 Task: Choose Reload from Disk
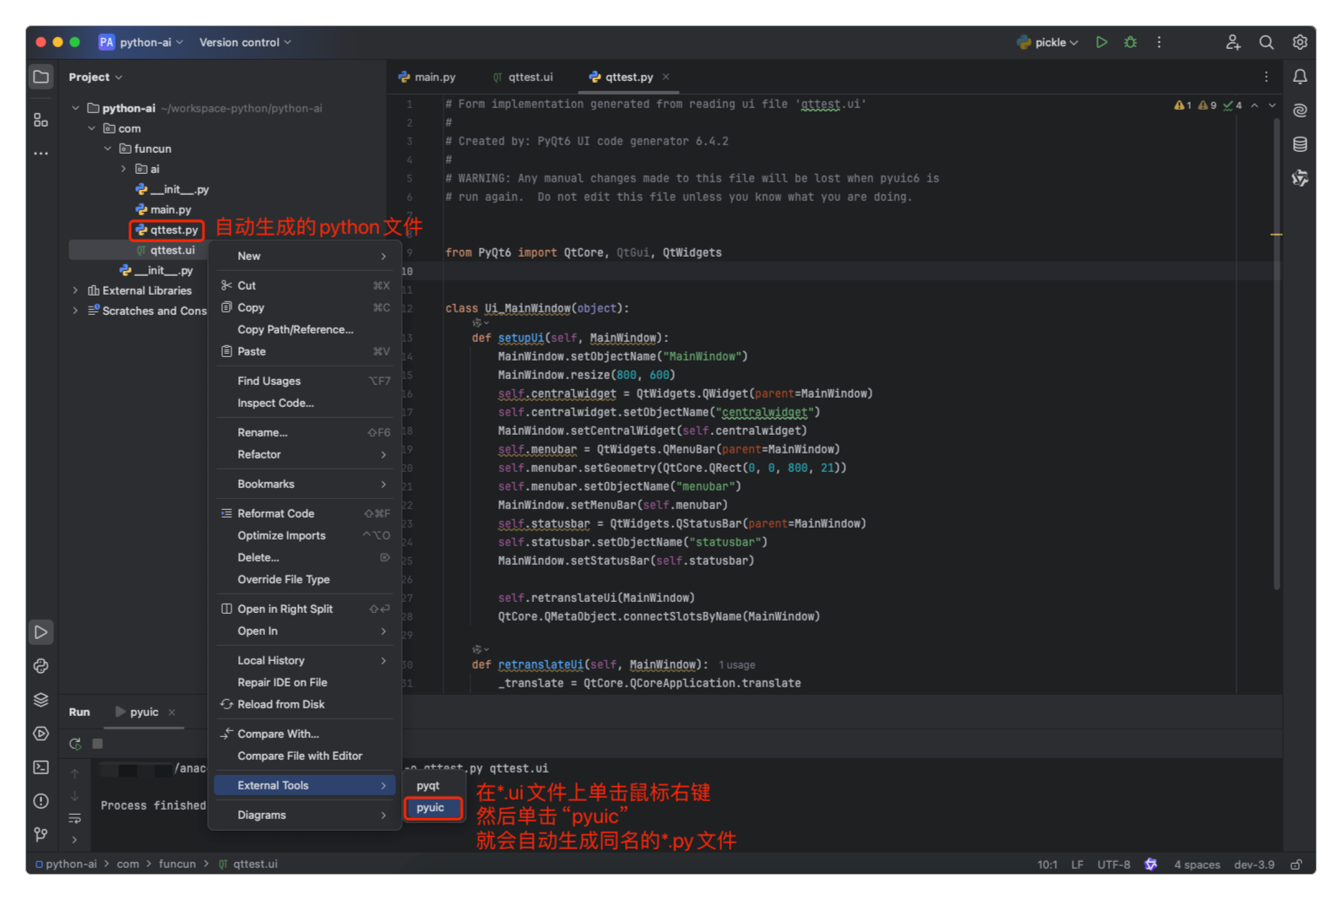point(304,704)
